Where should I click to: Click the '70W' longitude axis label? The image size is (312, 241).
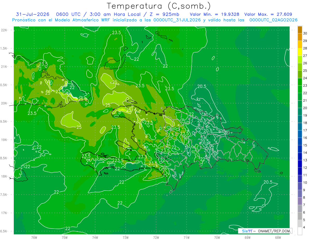click(217, 237)
